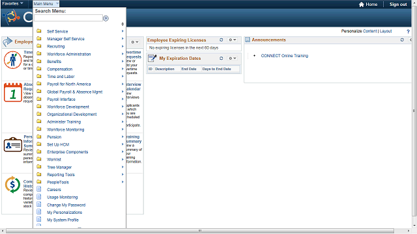Click the Personal Information ID card icon
This screenshot has width=417, height=234.
coord(13,144)
